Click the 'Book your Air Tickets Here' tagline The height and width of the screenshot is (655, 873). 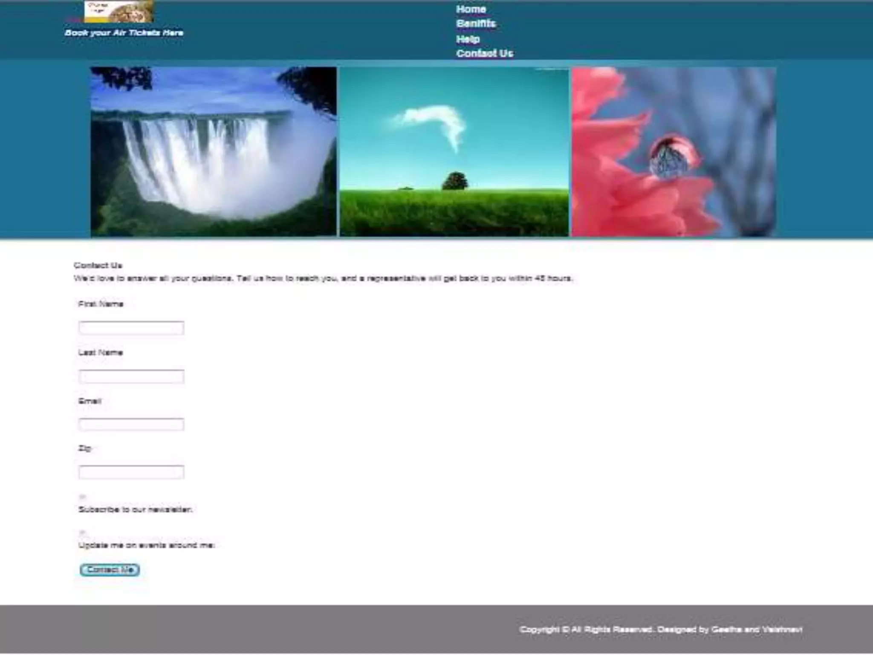124,33
